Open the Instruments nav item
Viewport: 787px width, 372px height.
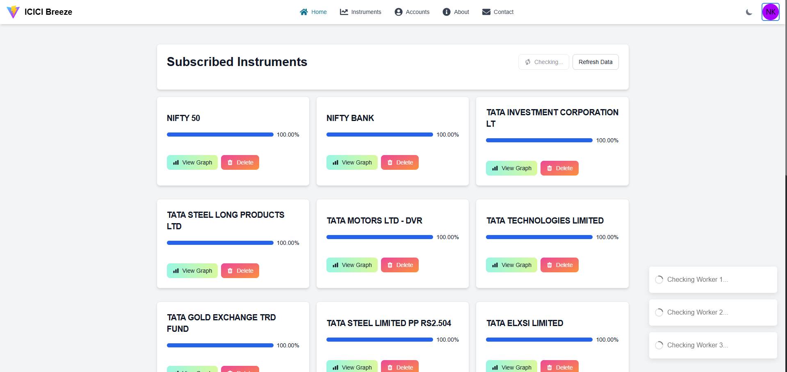coord(360,12)
